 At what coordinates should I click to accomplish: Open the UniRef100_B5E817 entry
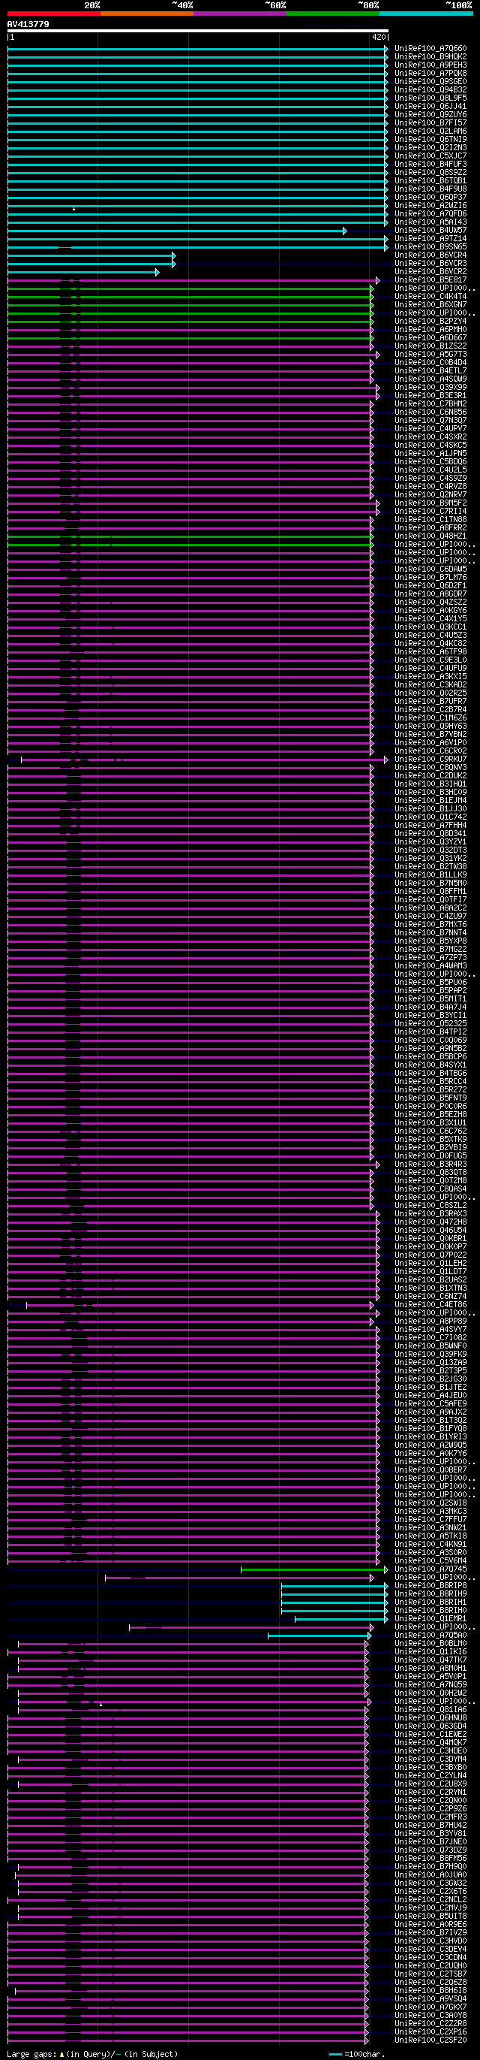430,280
